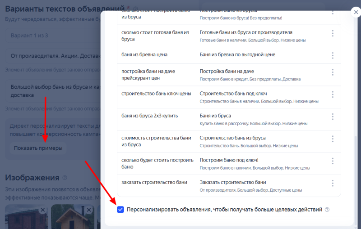Click query 'сколько стоит готовая баня из бруса'
This screenshot has height=229, width=361.
pyautogui.click(x=155, y=36)
